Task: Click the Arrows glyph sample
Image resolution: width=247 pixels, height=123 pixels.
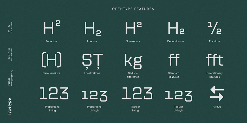Action: (217, 93)
